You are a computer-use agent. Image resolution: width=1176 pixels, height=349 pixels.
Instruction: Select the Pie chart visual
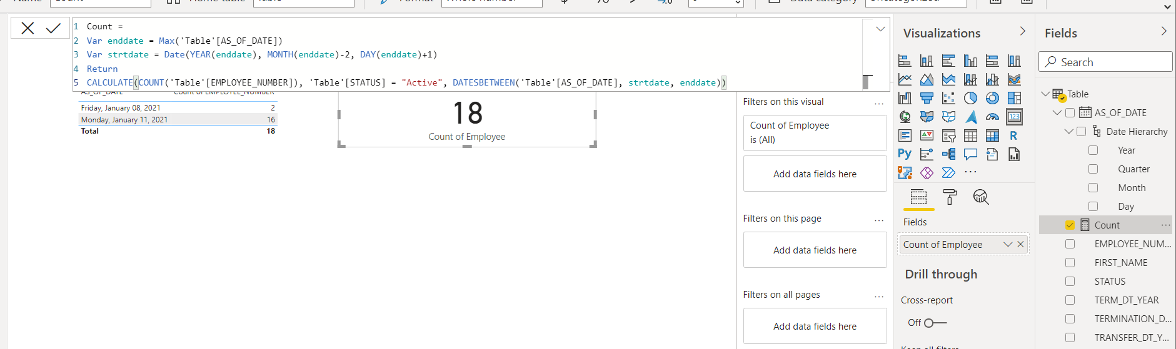pos(970,98)
